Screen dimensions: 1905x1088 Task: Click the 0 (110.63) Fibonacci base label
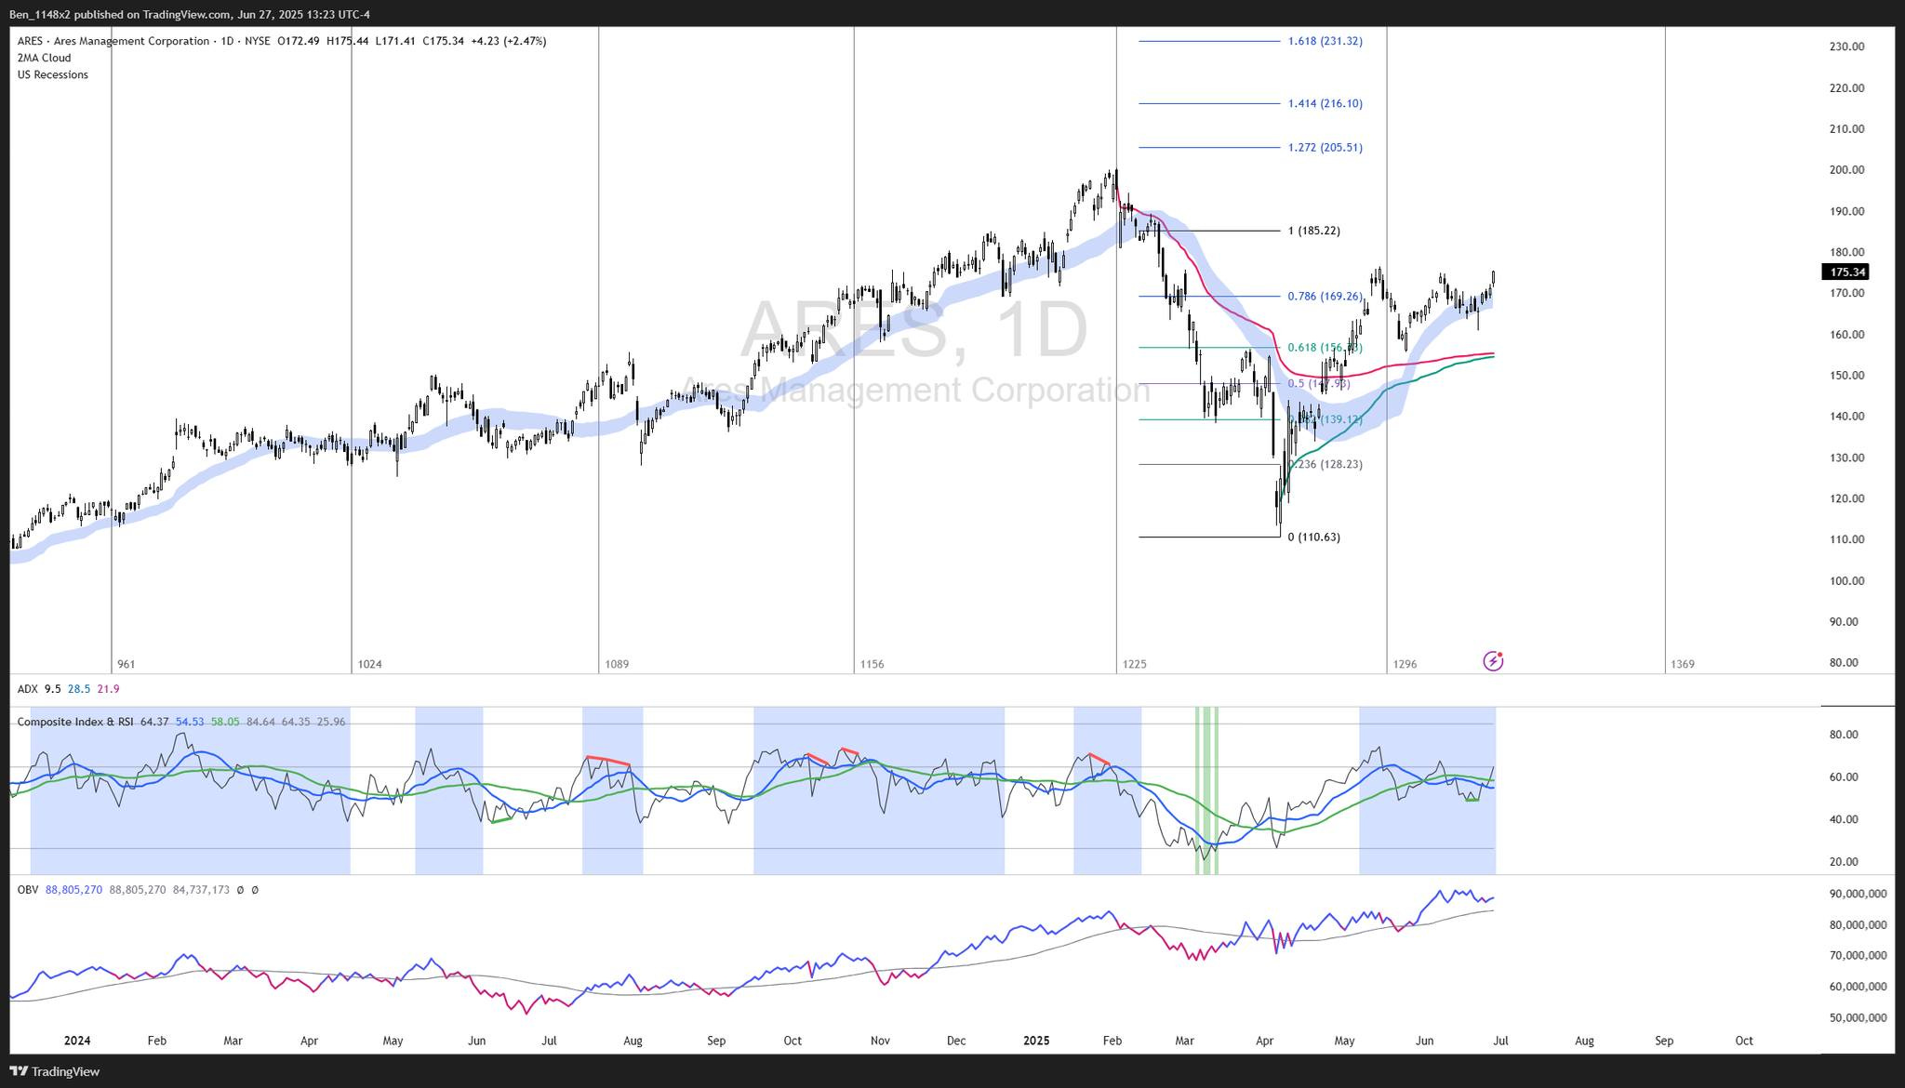1313,537
